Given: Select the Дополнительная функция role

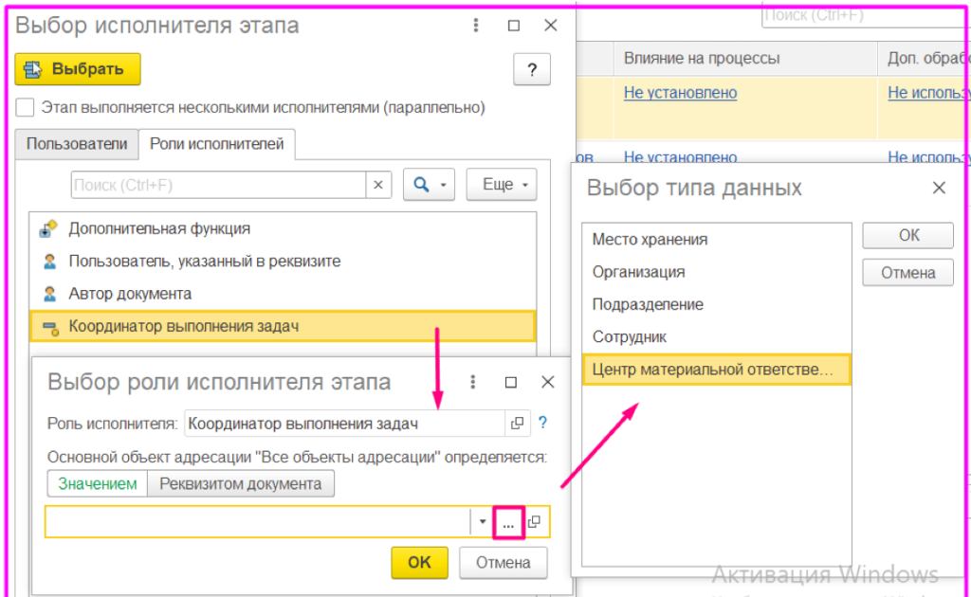Looking at the screenshot, I should [159, 228].
